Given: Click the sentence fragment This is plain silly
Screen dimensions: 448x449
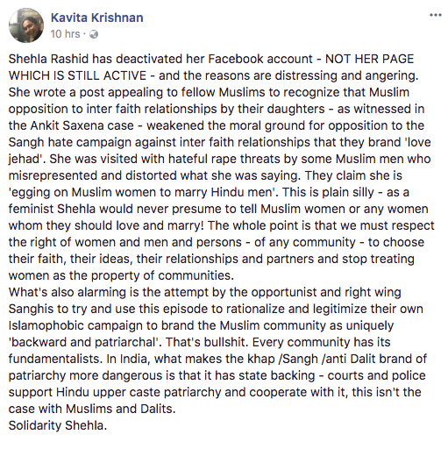Looking at the screenshot, I should click(328, 192).
